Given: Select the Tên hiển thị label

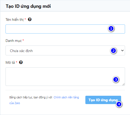Looking at the screenshot, I should click(x=15, y=20).
